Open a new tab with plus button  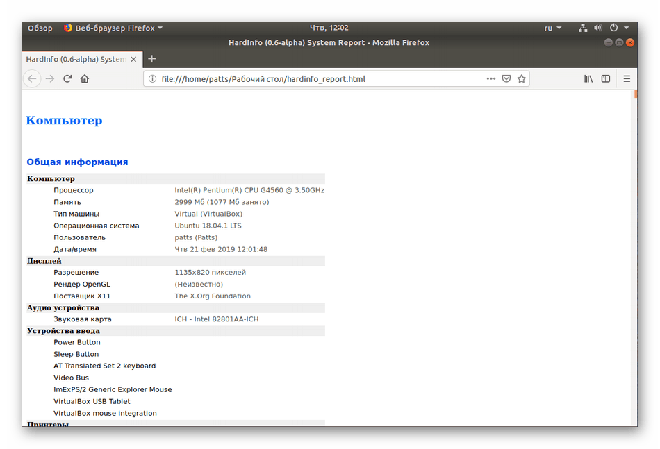[x=152, y=59]
